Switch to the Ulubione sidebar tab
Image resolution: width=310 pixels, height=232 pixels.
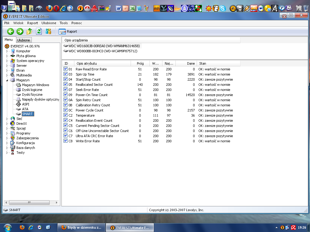pos(24,40)
